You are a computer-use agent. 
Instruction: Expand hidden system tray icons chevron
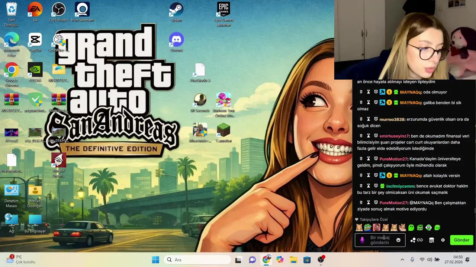coord(402,260)
